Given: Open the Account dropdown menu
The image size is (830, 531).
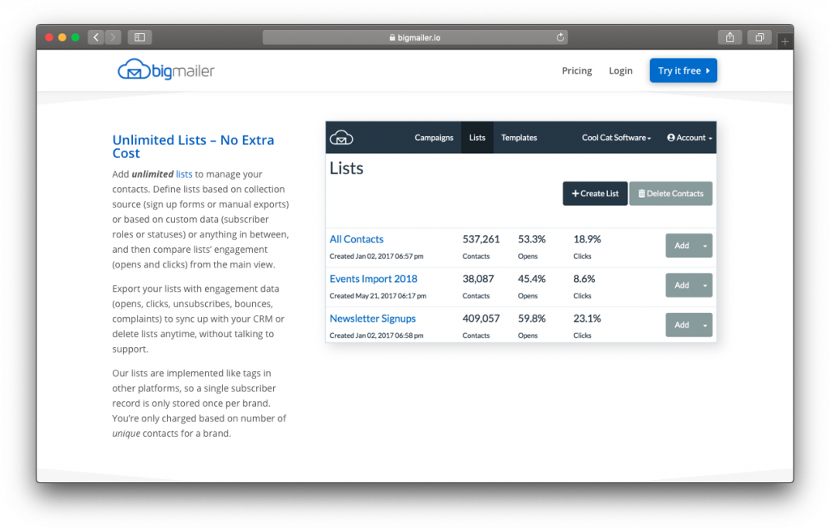Looking at the screenshot, I should coord(690,138).
